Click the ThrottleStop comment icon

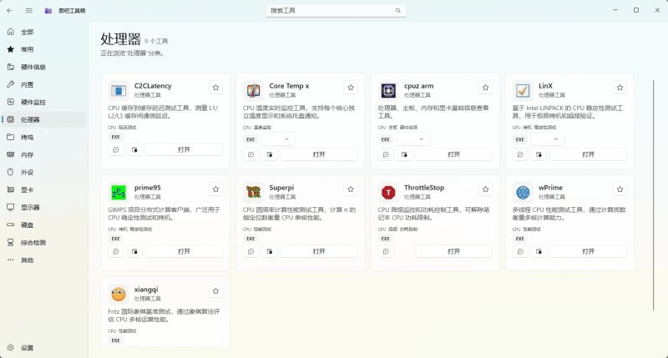(386, 251)
